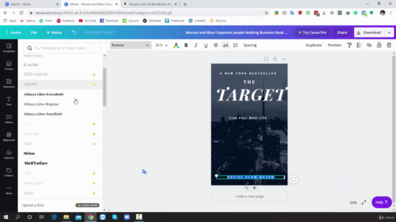
Task: Select the Live Your Best Life text
Action: [247, 118]
